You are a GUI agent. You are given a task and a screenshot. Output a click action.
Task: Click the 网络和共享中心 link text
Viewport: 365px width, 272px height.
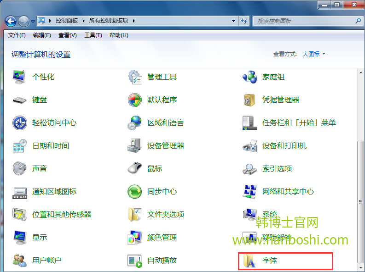click(x=288, y=192)
